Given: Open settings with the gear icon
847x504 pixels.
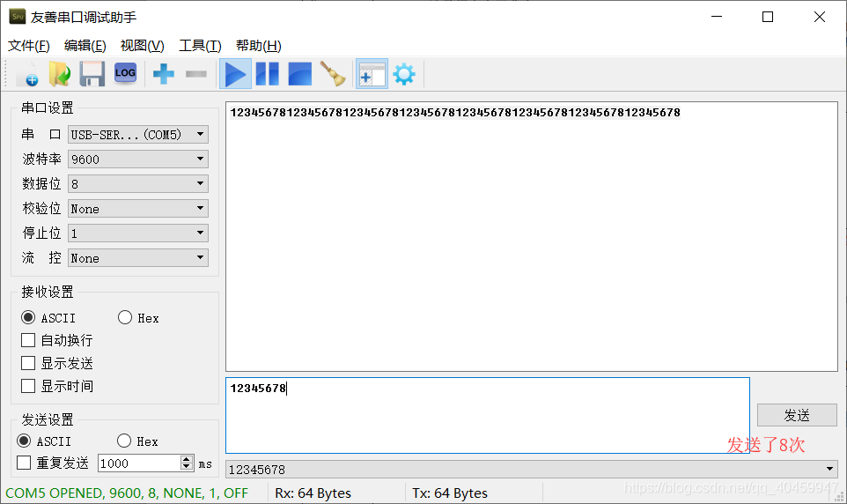Looking at the screenshot, I should [404, 74].
